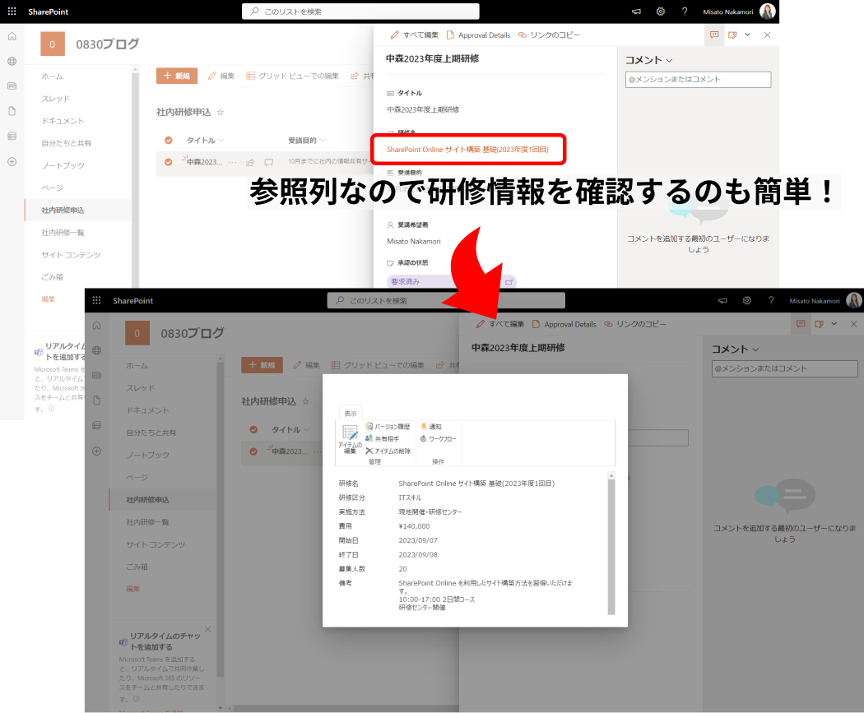
Task: Click アイテムの編集 in the dialog ribbon
Action: click(350, 439)
